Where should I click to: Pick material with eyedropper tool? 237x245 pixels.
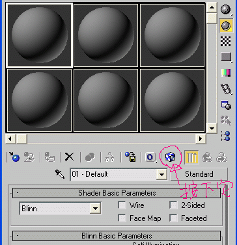click(60, 174)
